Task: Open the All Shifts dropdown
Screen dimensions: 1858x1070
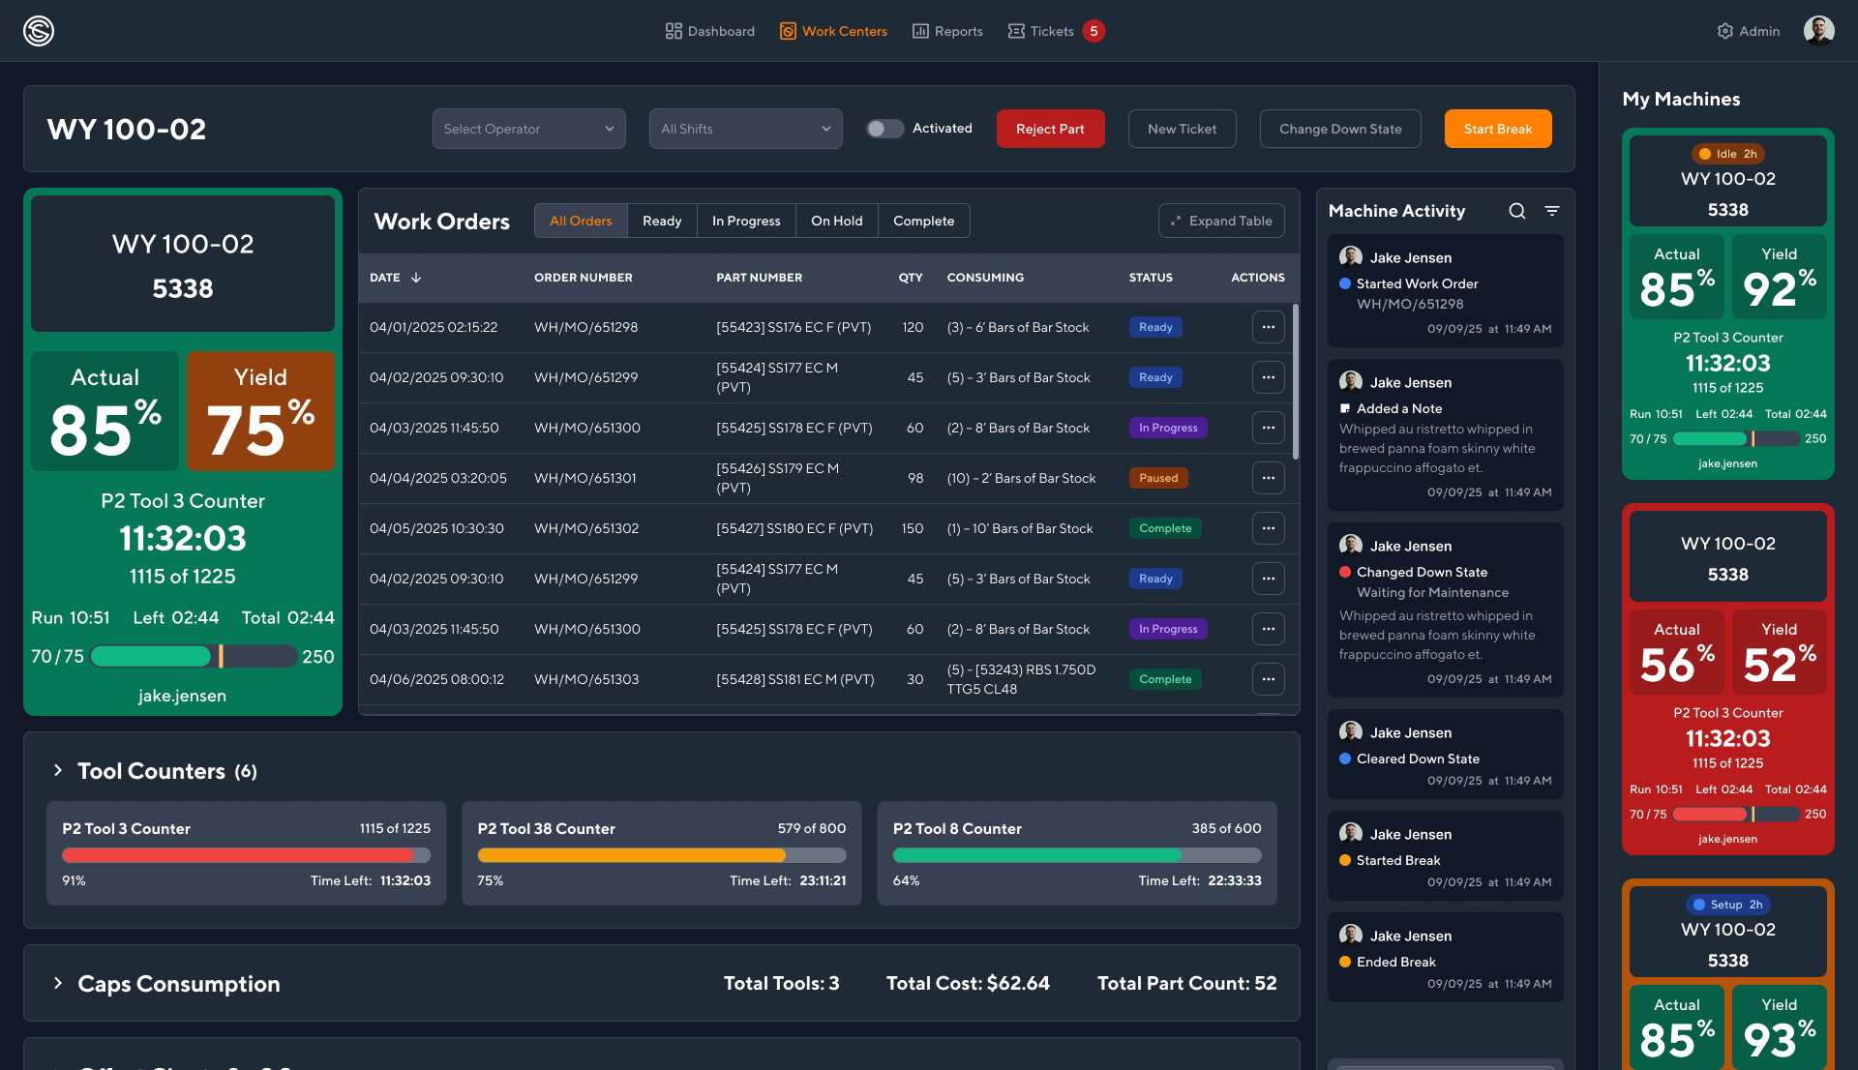Action: coord(745,129)
